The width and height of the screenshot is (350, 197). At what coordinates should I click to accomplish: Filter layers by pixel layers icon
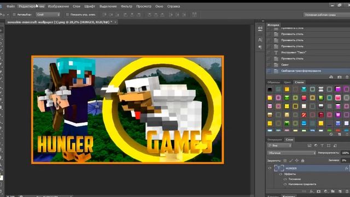310,146
